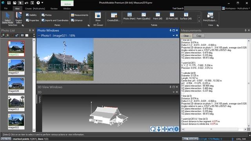Open the Photo (Main) table

[129, 16]
